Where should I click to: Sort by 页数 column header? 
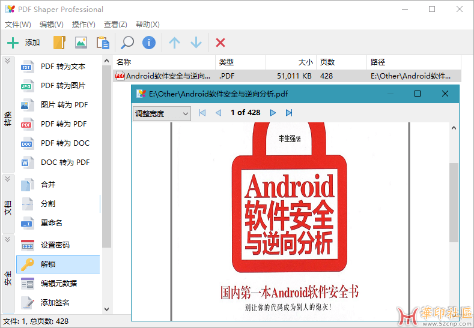click(x=341, y=62)
